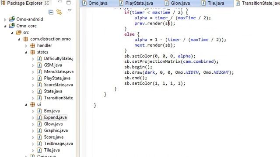Click DifficultyState.java file icon

[39, 58]
